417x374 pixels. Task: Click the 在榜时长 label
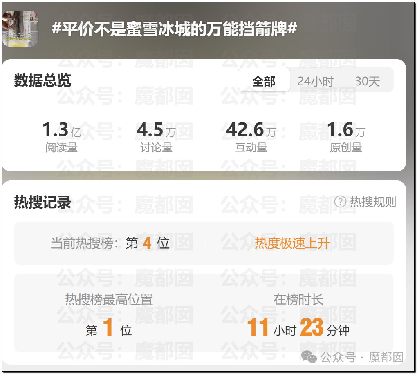298,299
